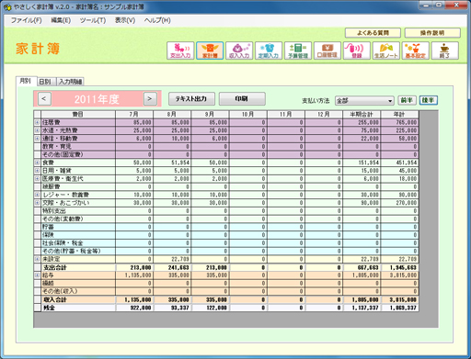Open the ファイル(F) menu
Viewport: 471px width, 359px height.
(26, 20)
